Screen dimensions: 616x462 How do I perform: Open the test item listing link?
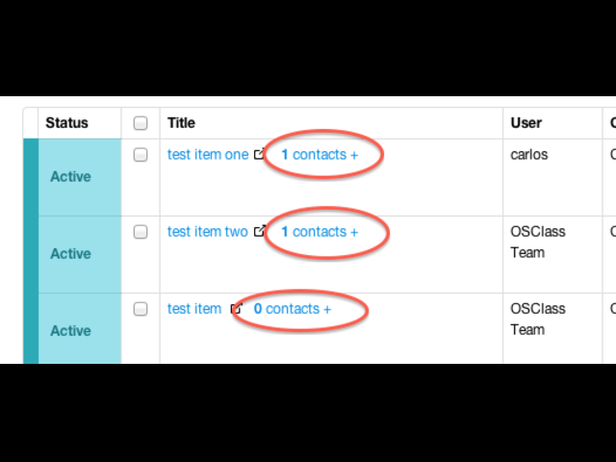point(194,309)
